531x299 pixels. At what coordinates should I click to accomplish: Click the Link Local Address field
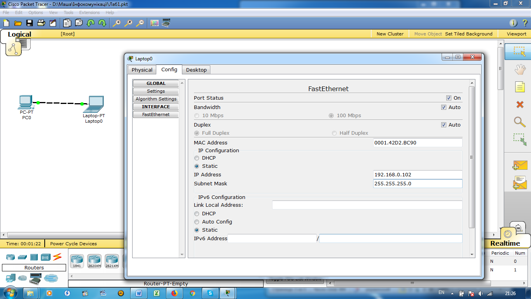367,205
